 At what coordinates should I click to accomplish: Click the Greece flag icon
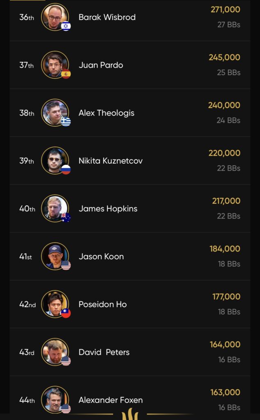click(66, 122)
